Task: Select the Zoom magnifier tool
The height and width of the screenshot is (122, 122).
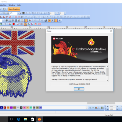Action: (x=5, y=13)
